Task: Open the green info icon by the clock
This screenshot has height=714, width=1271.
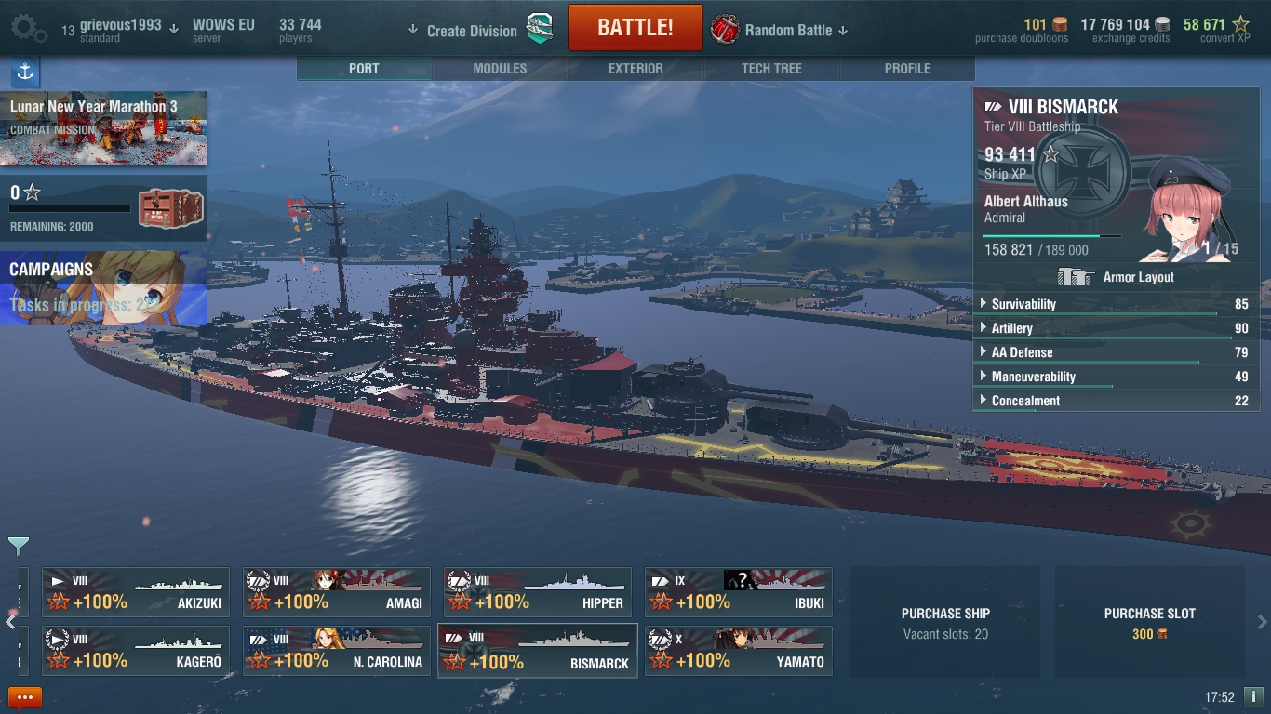Action: pyautogui.click(x=1253, y=696)
